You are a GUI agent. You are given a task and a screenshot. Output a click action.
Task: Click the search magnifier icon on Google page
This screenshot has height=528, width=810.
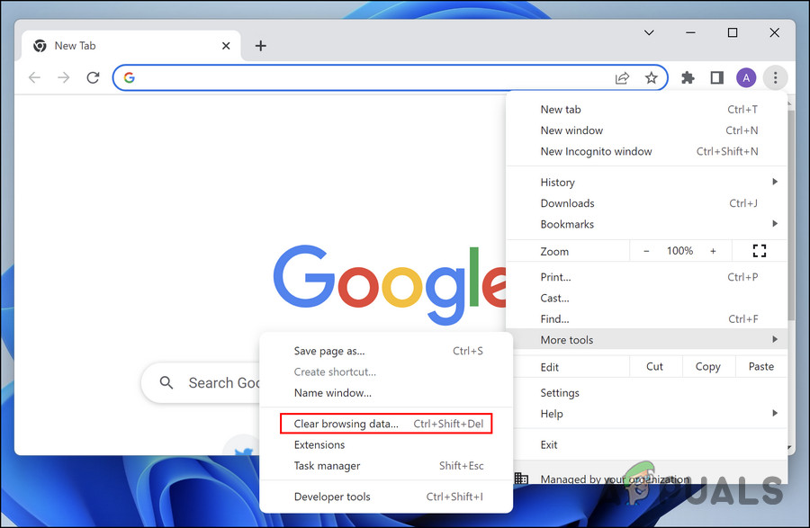click(x=166, y=382)
